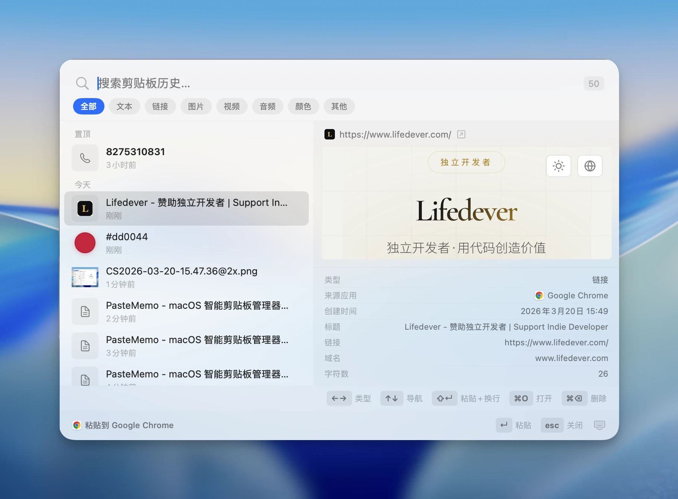Viewport: 678px width, 499px height.
Task: Select the #dd0044 color entry text
Action: (x=127, y=237)
